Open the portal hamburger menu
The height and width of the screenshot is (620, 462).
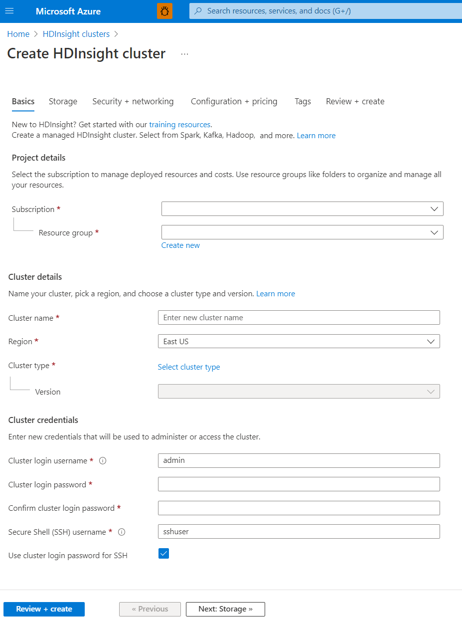tap(9, 10)
